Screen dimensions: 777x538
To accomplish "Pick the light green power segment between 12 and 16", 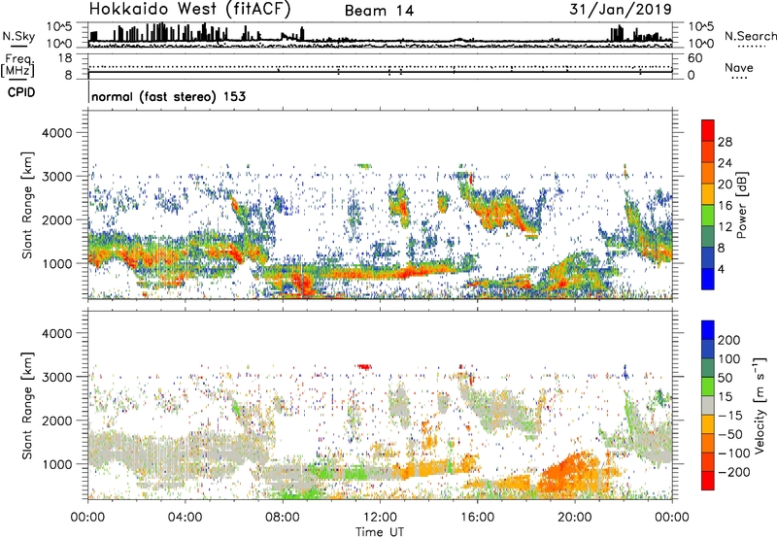I will coord(708,215).
